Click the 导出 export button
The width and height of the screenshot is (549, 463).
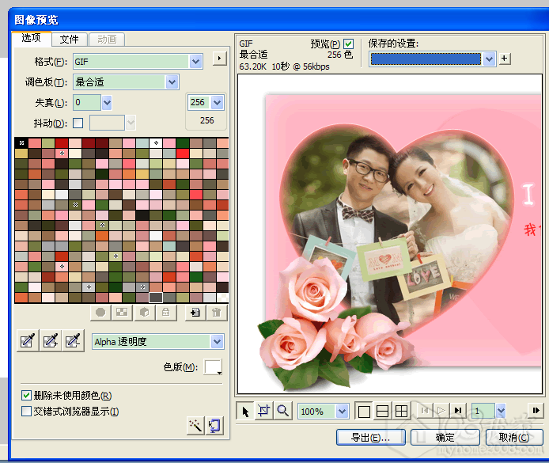pos(370,437)
